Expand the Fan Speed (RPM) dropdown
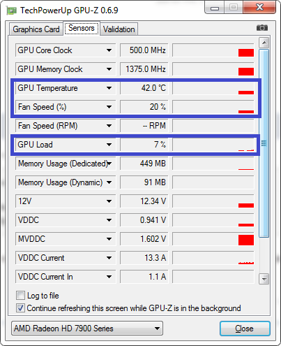Image resolution: width=281 pixels, height=346 pixels. (x=109, y=126)
